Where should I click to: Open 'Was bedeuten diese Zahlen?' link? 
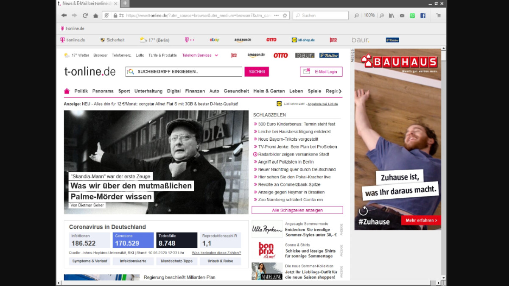coord(216,253)
